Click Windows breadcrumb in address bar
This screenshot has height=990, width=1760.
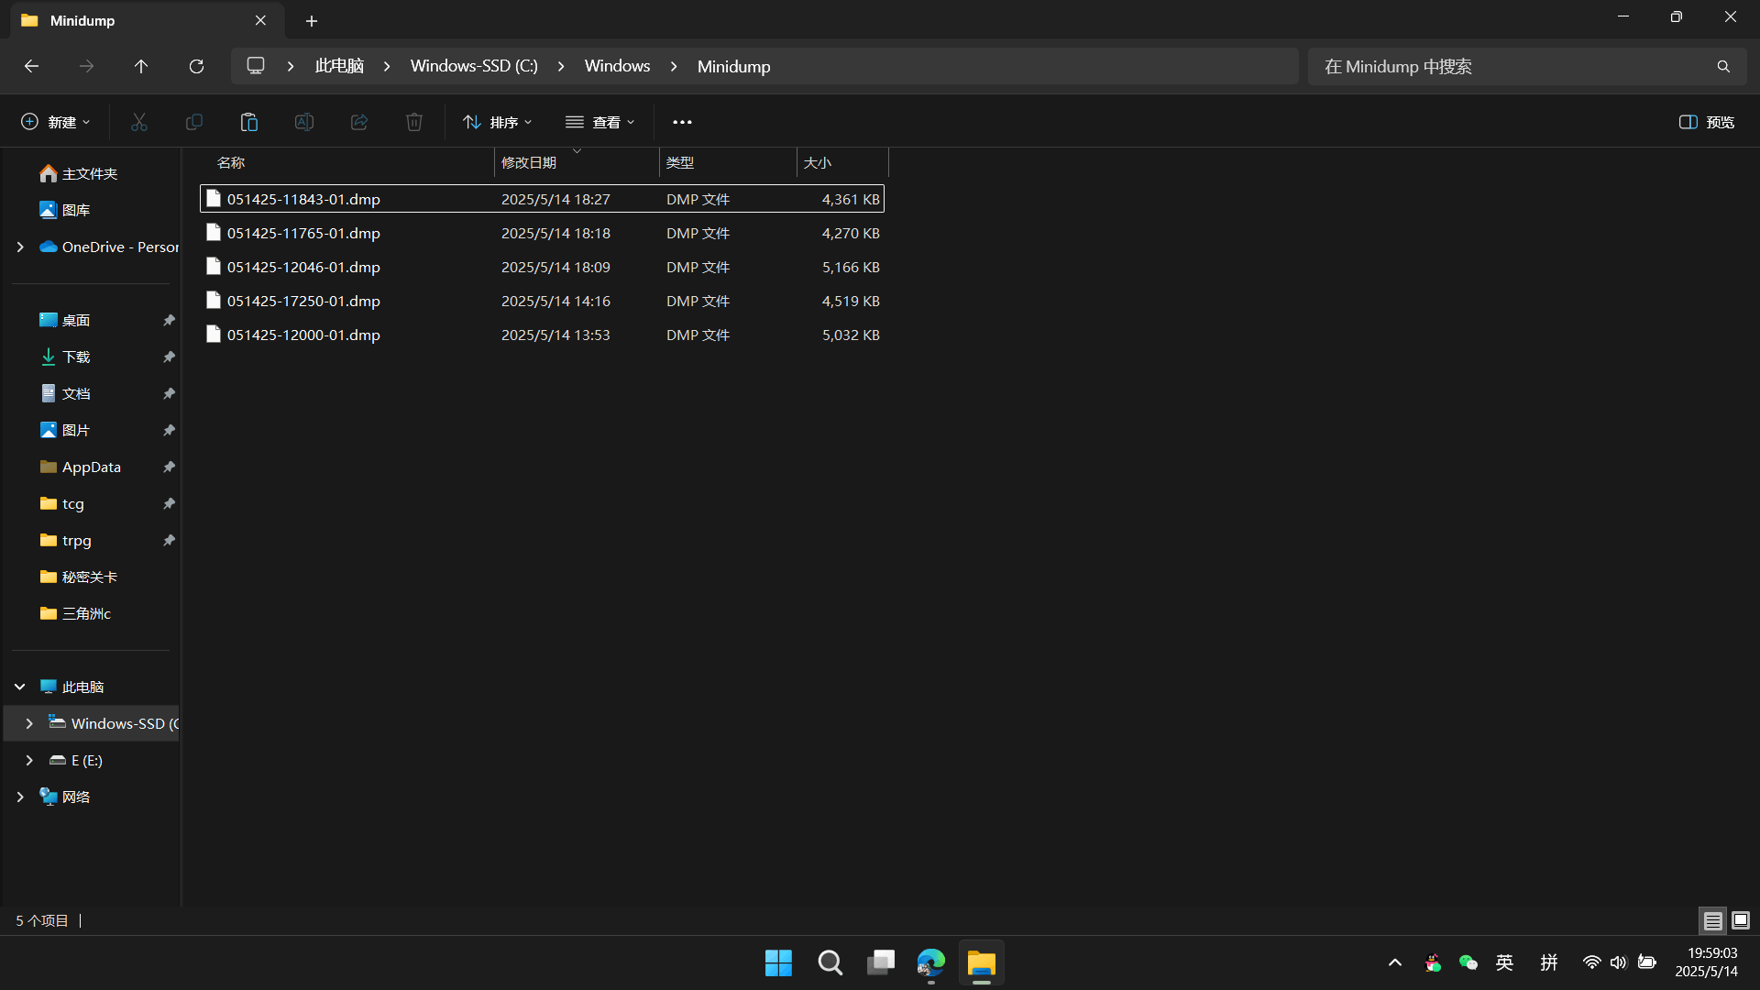coord(617,66)
